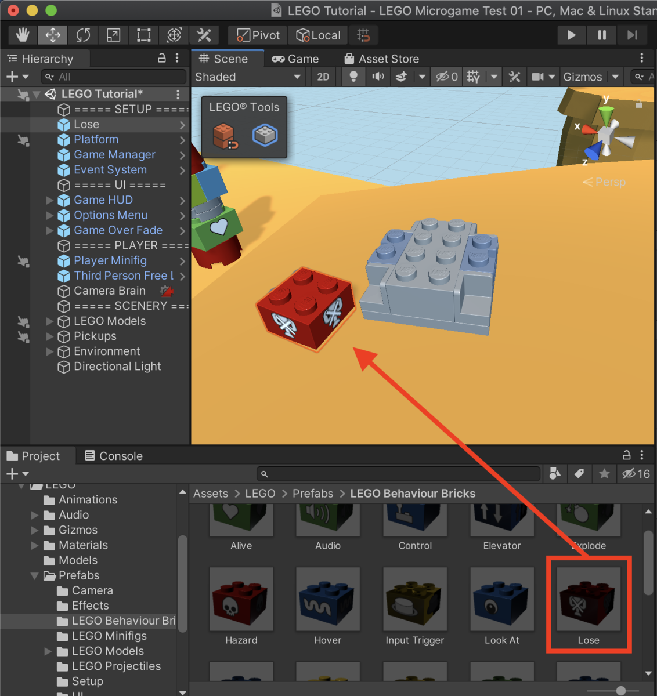
Task: Lock the Hierarchy panel
Action: tap(162, 58)
